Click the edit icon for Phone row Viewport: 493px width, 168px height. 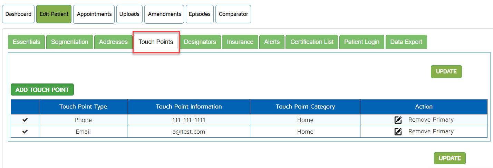[x=398, y=120]
